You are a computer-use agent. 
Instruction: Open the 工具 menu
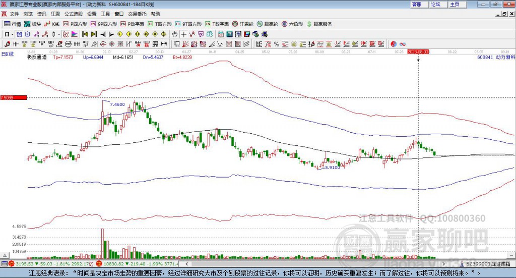coord(105,14)
